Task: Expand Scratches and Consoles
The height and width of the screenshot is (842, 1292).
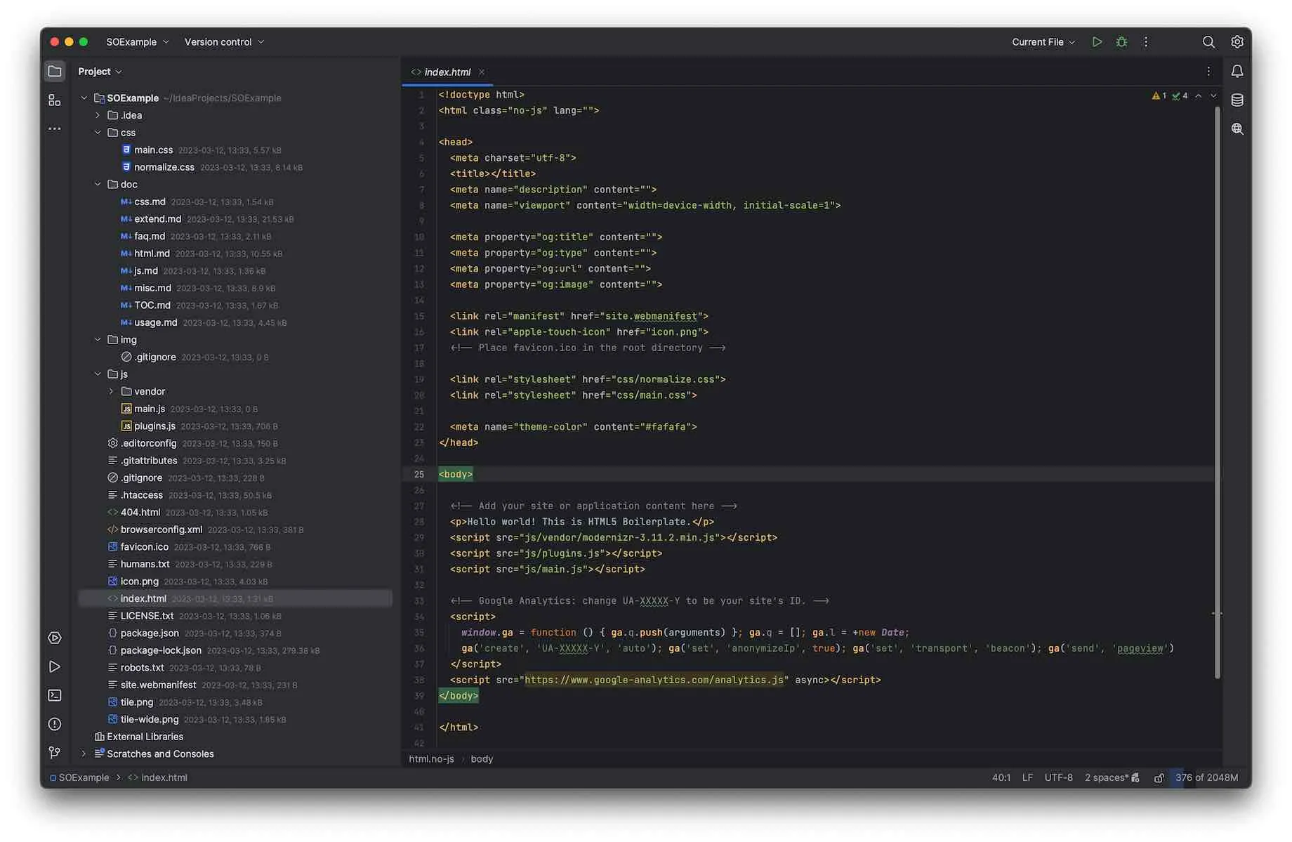Action: pos(84,754)
